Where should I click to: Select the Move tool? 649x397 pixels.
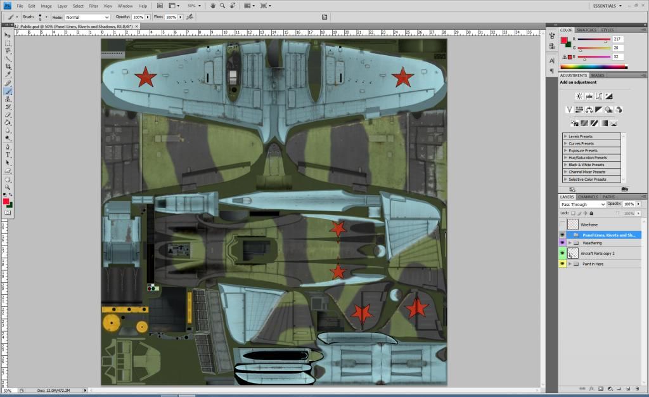coord(8,35)
